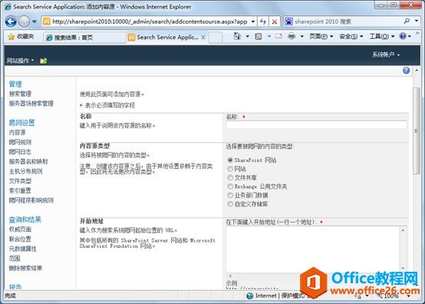425x304 pixels.
Task: Select the 文件共享 radio button
Action: click(x=230, y=177)
